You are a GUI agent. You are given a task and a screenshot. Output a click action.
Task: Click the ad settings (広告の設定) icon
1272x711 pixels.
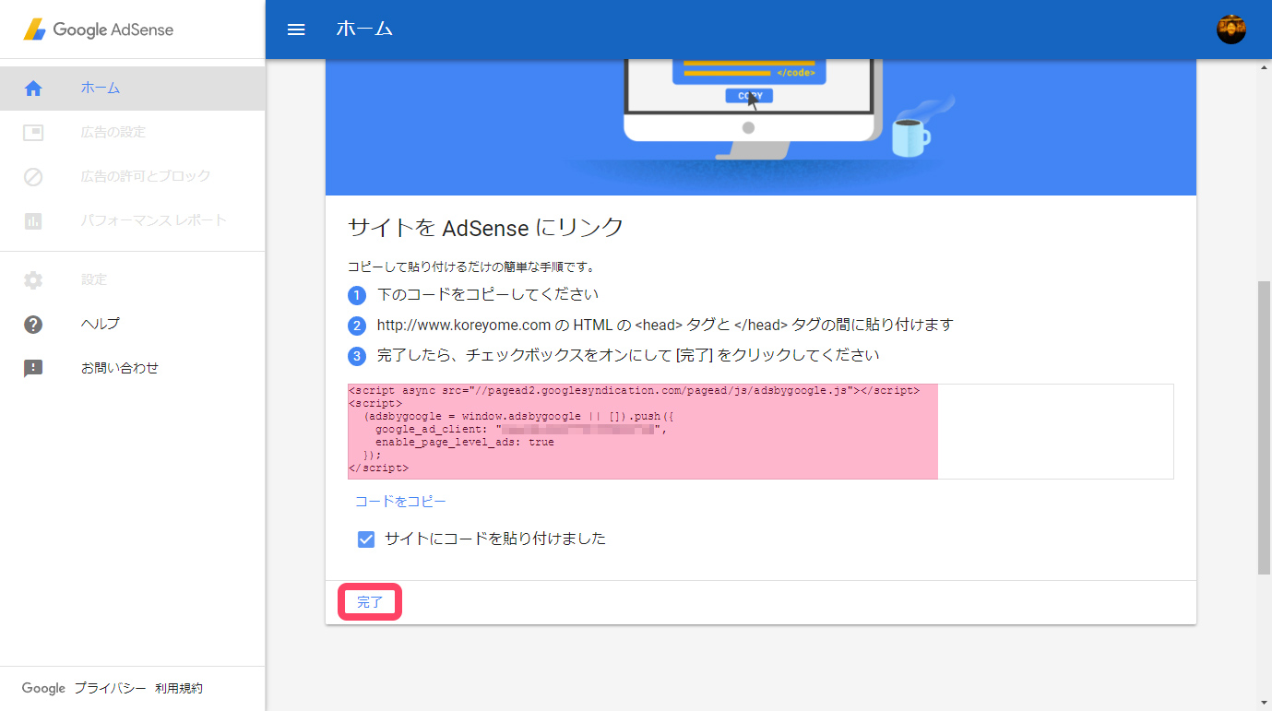tap(33, 133)
